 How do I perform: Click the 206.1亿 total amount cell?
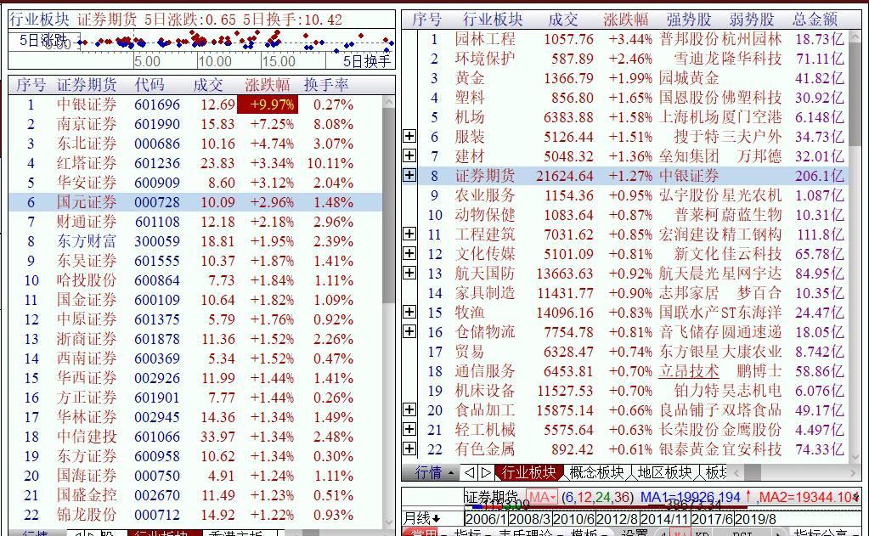tap(819, 176)
